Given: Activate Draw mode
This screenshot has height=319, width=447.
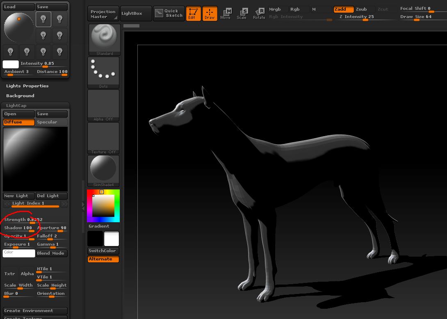Looking at the screenshot, I should click(x=210, y=14).
